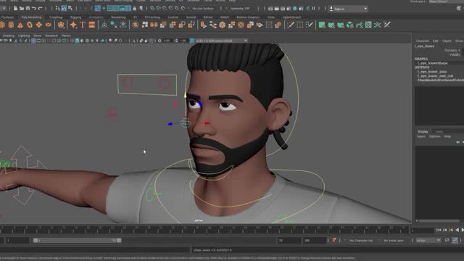Open the Channels menu in Channel Box

(x=422, y=41)
